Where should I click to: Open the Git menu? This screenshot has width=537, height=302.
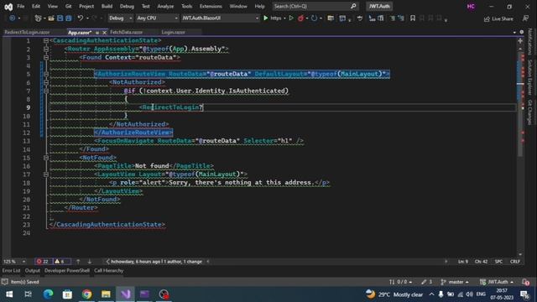pyautogui.click(x=68, y=6)
